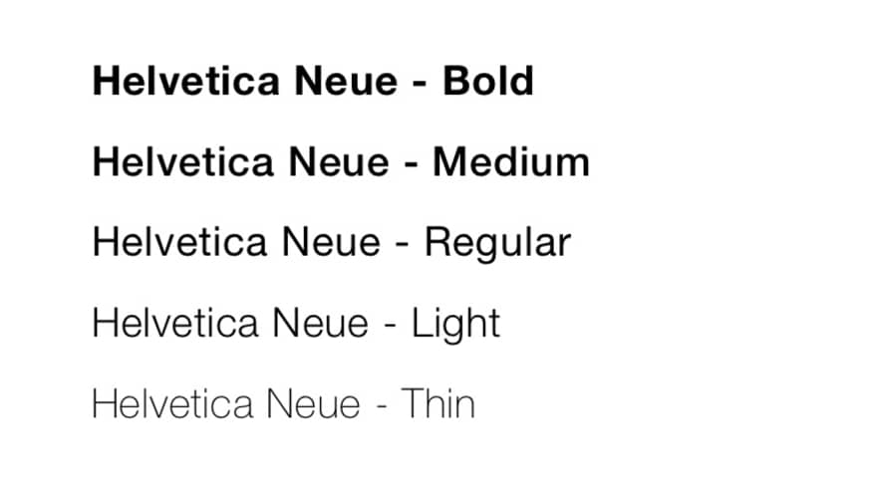Click the word "Light" in fourth line
The height and width of the screenshot is (493, 877).
455,325
